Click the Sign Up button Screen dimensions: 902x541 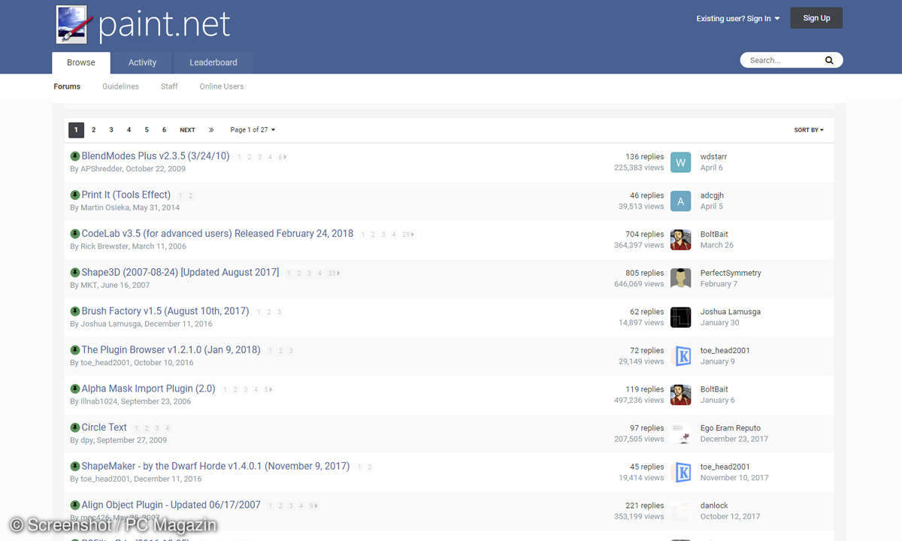point(816,18)
